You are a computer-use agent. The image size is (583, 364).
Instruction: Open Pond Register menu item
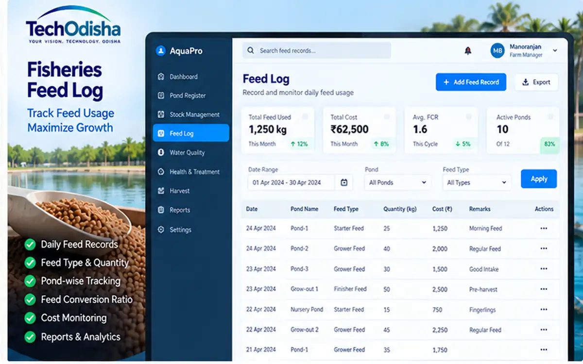(x=188, y=96)
